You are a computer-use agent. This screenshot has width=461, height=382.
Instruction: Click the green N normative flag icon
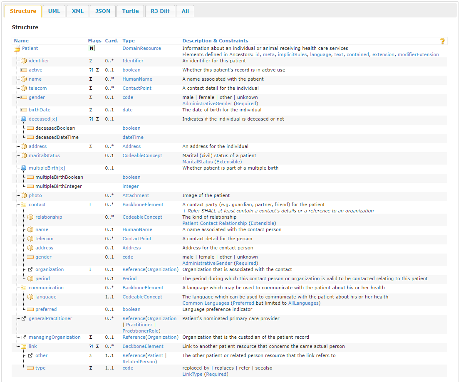click(91, 49)
